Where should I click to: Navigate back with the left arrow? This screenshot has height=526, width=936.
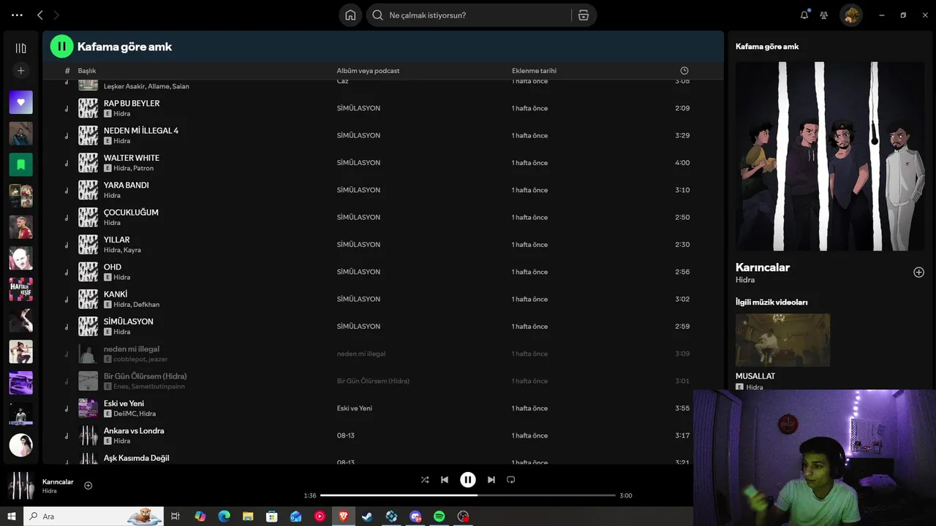tap(39, 15)
